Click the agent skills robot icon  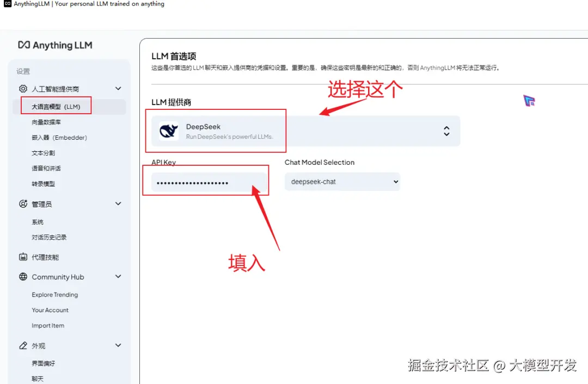click(x=23, y=257)
